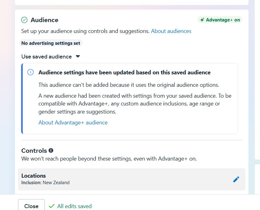Open the About Advantage+ audience link
The height and width of the screenshot is (210, 260).
[73, 123]
